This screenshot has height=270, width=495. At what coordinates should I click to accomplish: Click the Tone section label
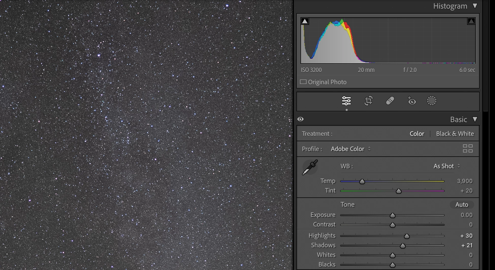(x=347, y=204)
